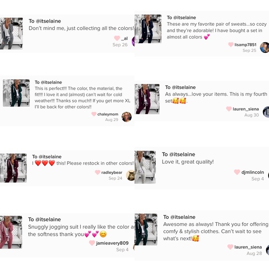View the gray sweatsuit product thumbnail
This screenshot has width=269, height=269.
coord(11,33)
